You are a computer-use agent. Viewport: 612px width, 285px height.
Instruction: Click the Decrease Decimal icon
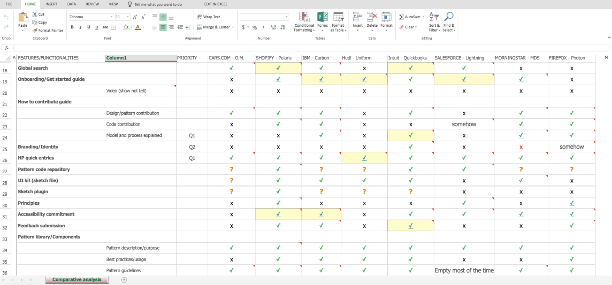[x=283, y=27]
